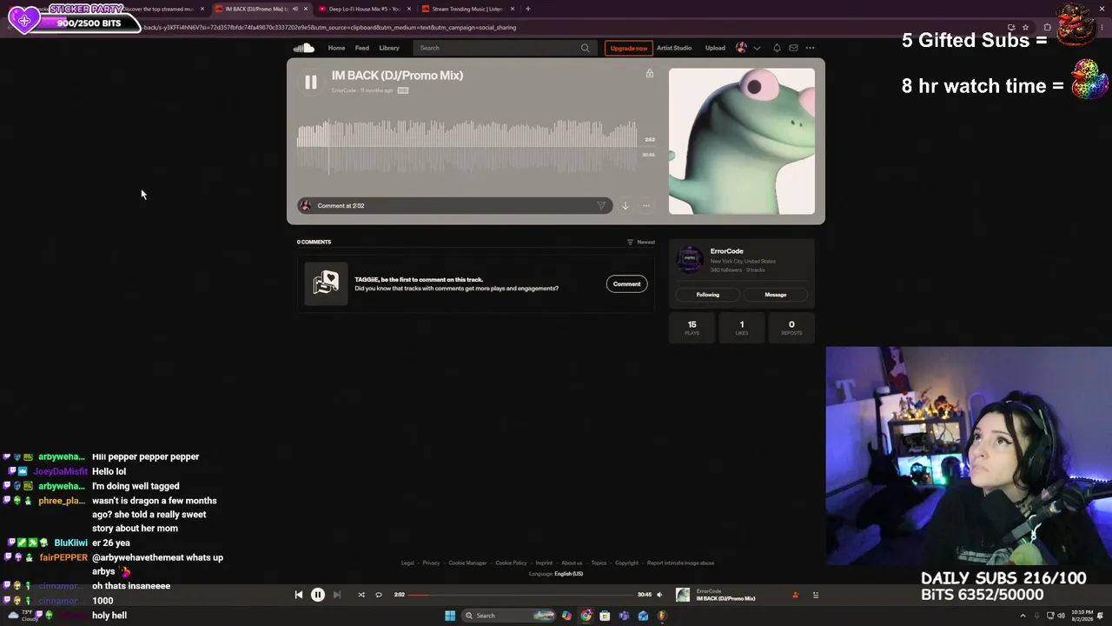
Task: View the 1 likes stat
Action: tap(742, 327)
